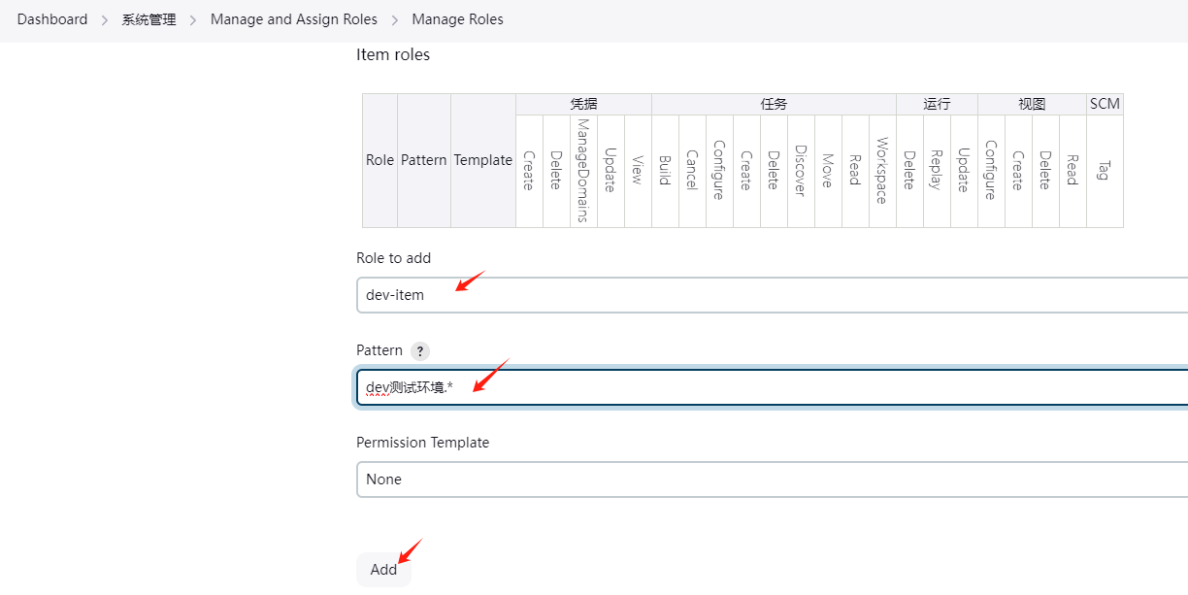The width and height of the screenshot is (1188, 595).
Task: Go to Dashboard breadcrumb
Action: click(x=52, y=19)
